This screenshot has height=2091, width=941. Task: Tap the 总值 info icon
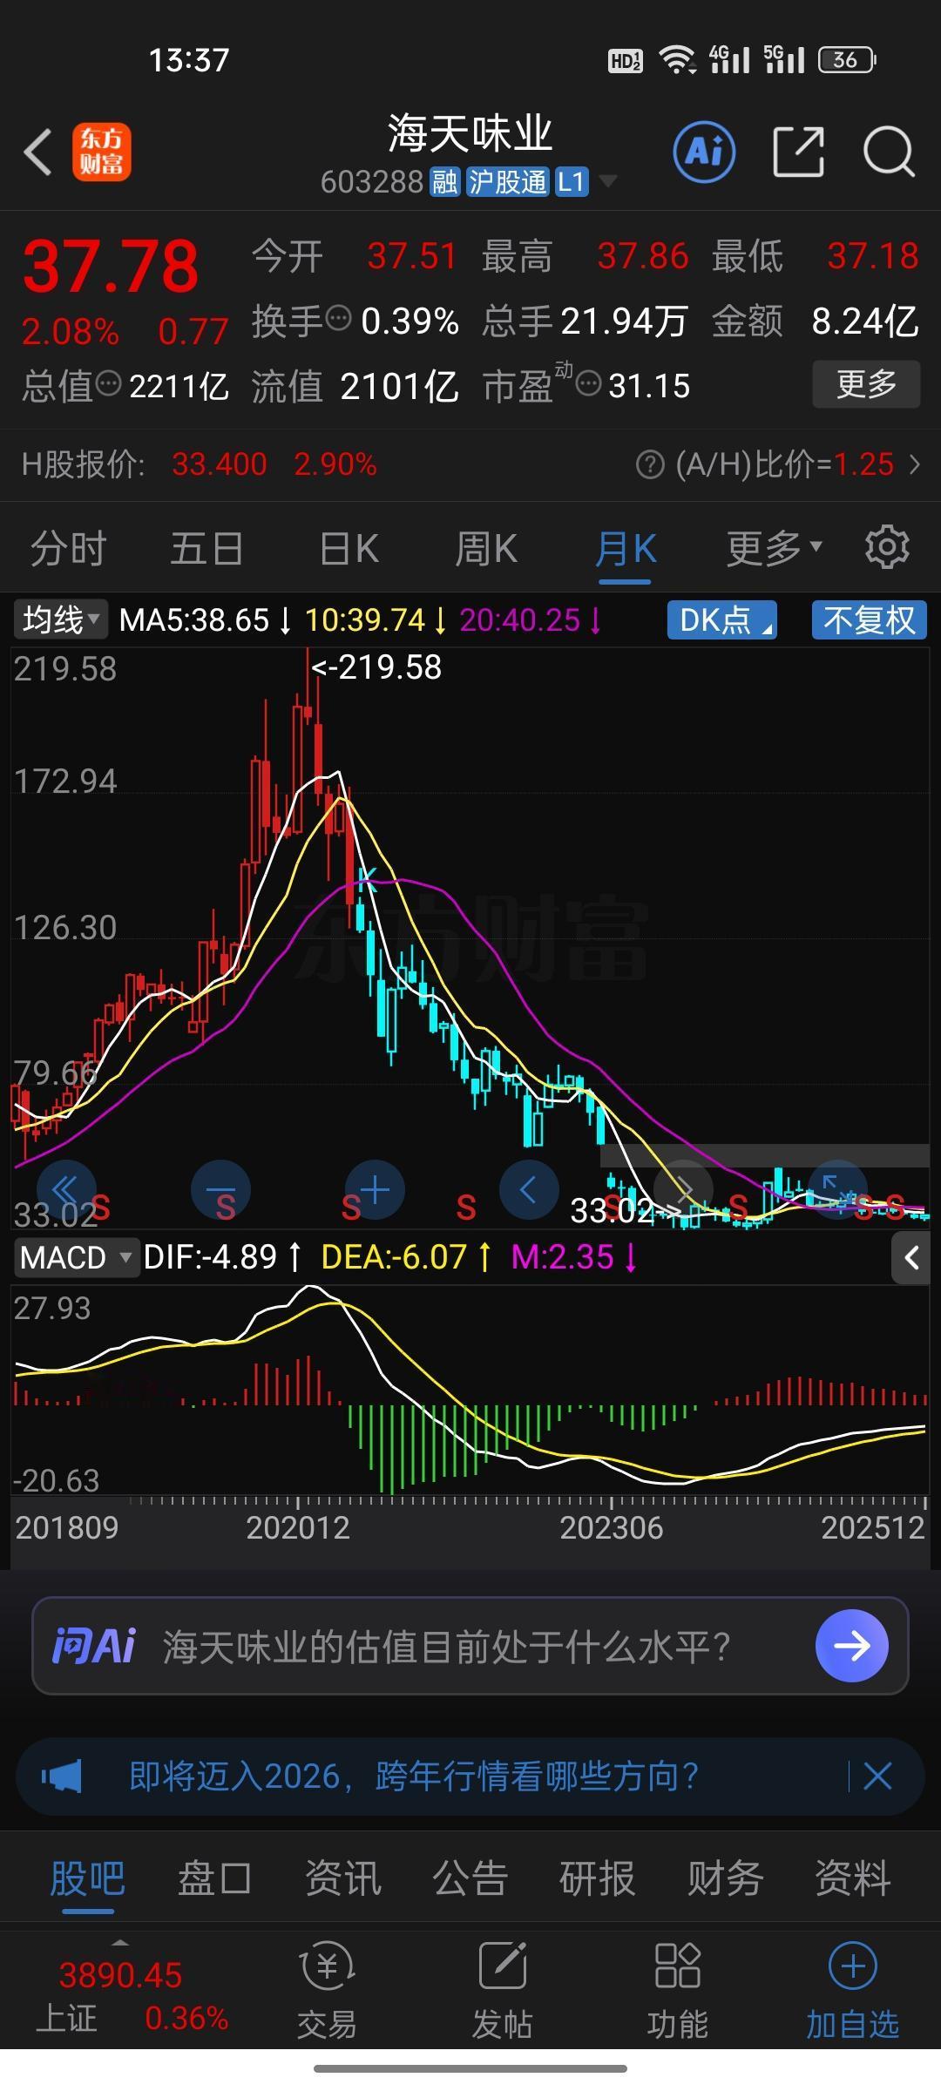108,382
